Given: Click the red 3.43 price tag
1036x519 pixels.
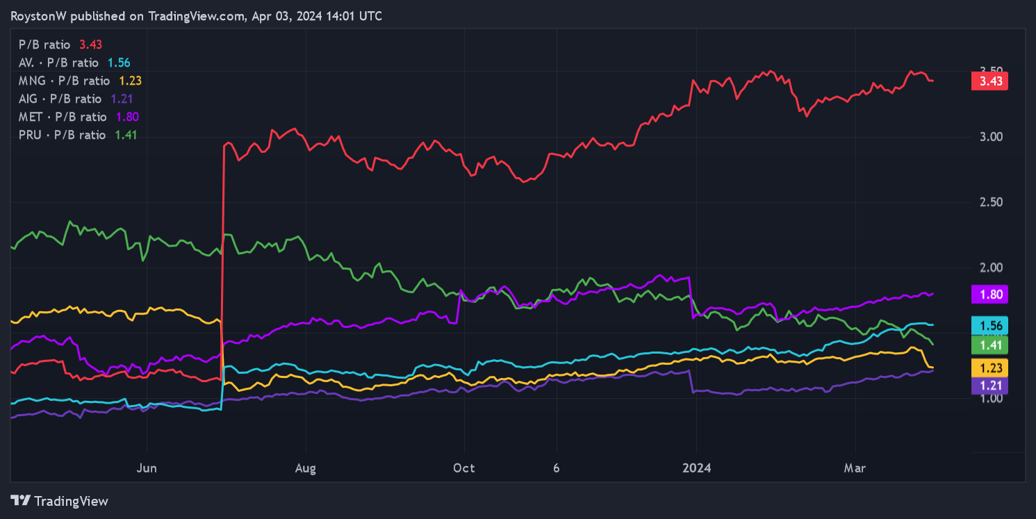Looking at the screenshot, I should (x=989, y=81).
